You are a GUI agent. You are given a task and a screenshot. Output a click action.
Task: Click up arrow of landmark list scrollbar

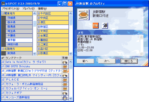(71, 62)
